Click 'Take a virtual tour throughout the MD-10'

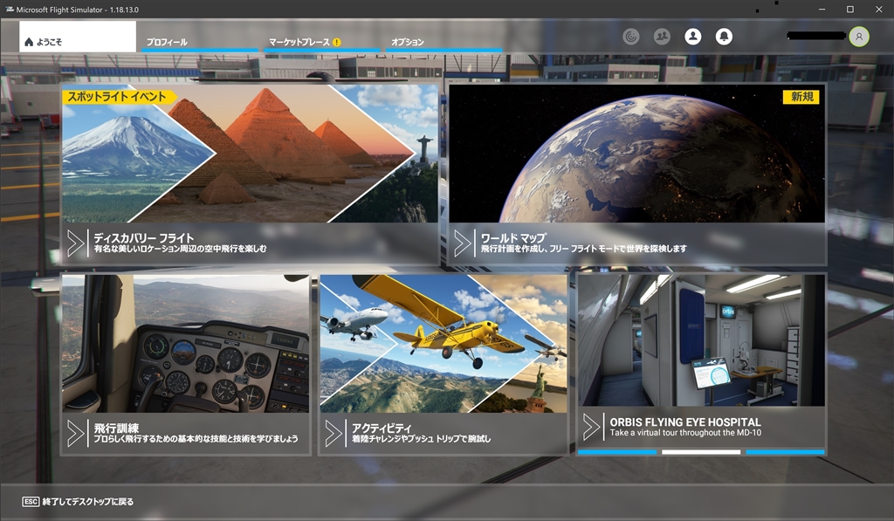point(685,433)
